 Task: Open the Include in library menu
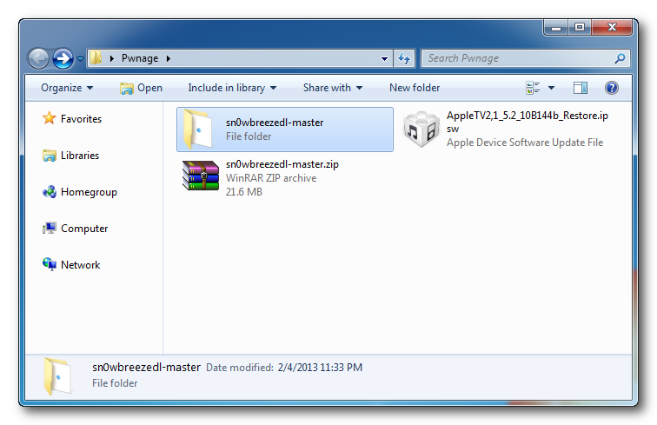pos(232,88)
